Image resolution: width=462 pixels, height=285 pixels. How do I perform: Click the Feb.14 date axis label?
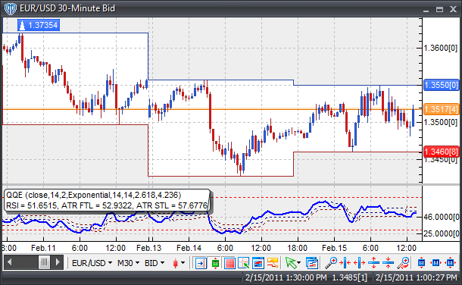[x=189, y=248]
